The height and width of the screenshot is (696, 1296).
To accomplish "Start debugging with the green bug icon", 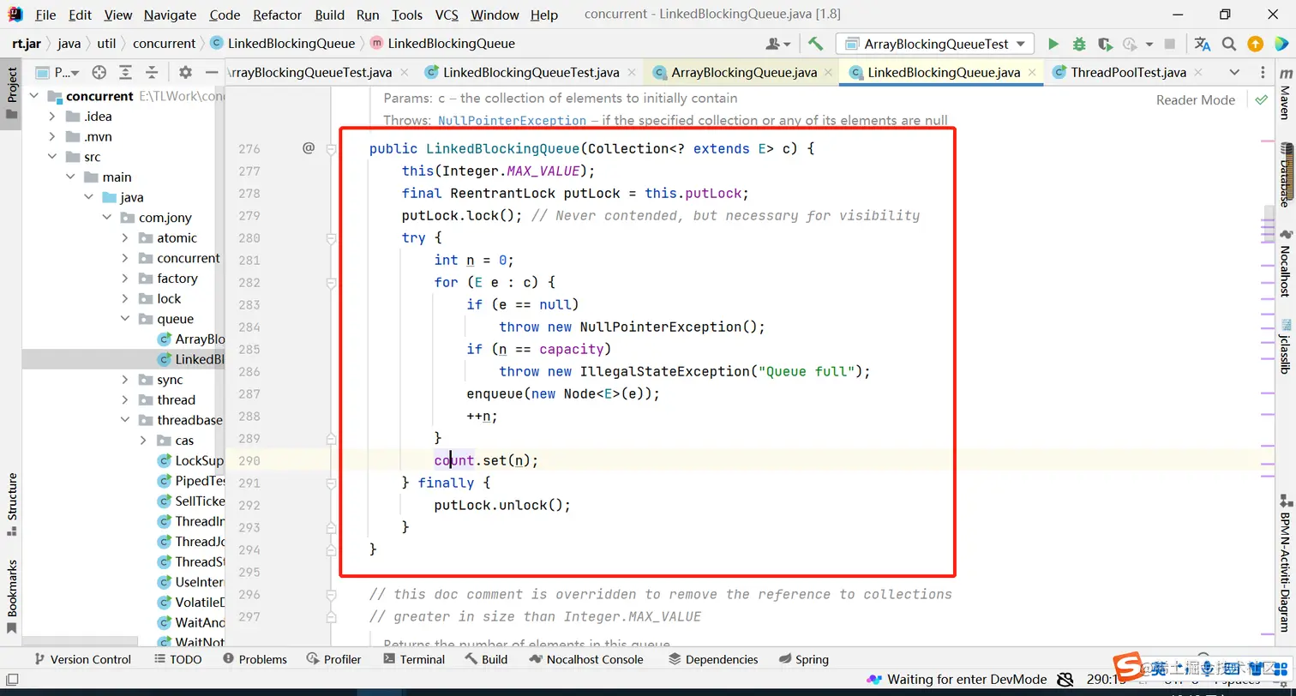I will (x=1079, y=44).
